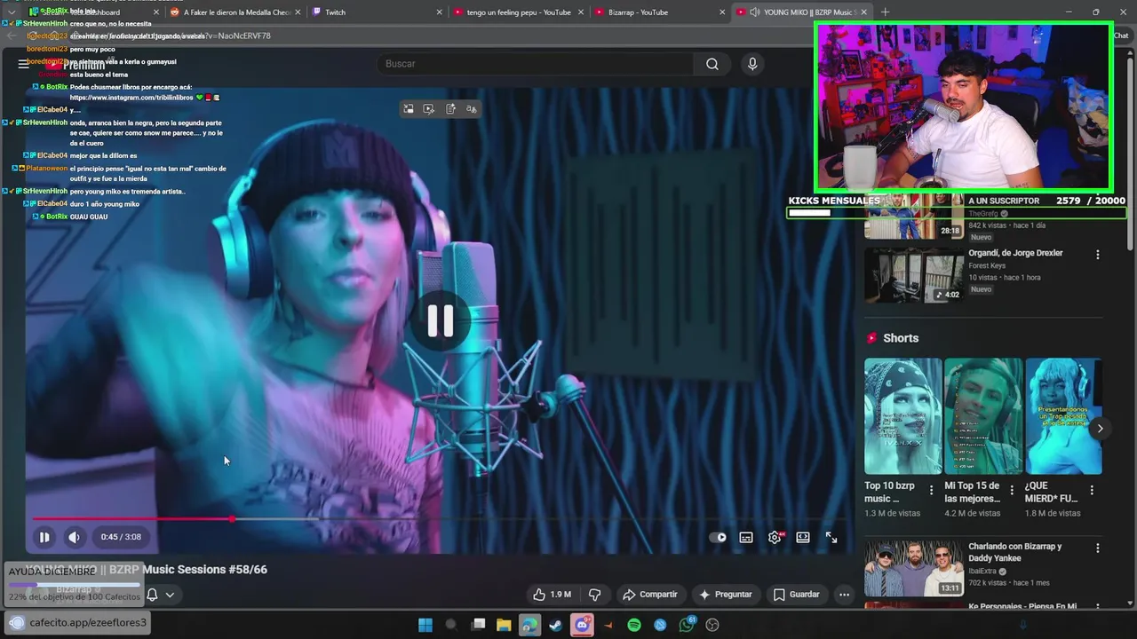1137x639 pixels.
Task: Show next Shorts with right arrow
Action: [1100, 429]
